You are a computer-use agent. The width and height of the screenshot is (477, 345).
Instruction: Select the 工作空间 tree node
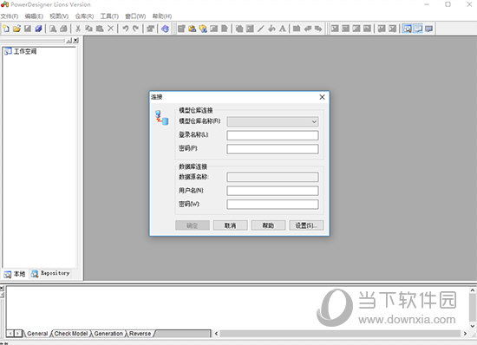[x=21, y=51]
